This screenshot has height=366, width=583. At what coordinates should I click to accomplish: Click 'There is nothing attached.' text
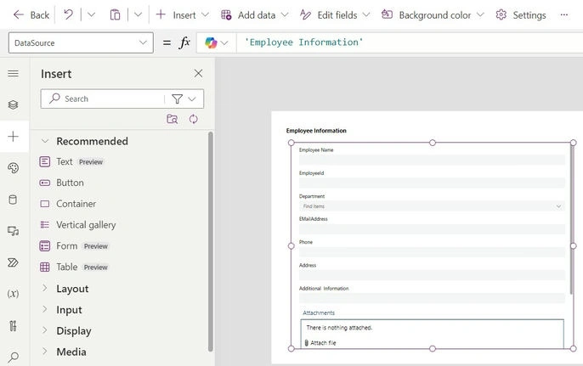pyautogui.click(x=339, y=328)
